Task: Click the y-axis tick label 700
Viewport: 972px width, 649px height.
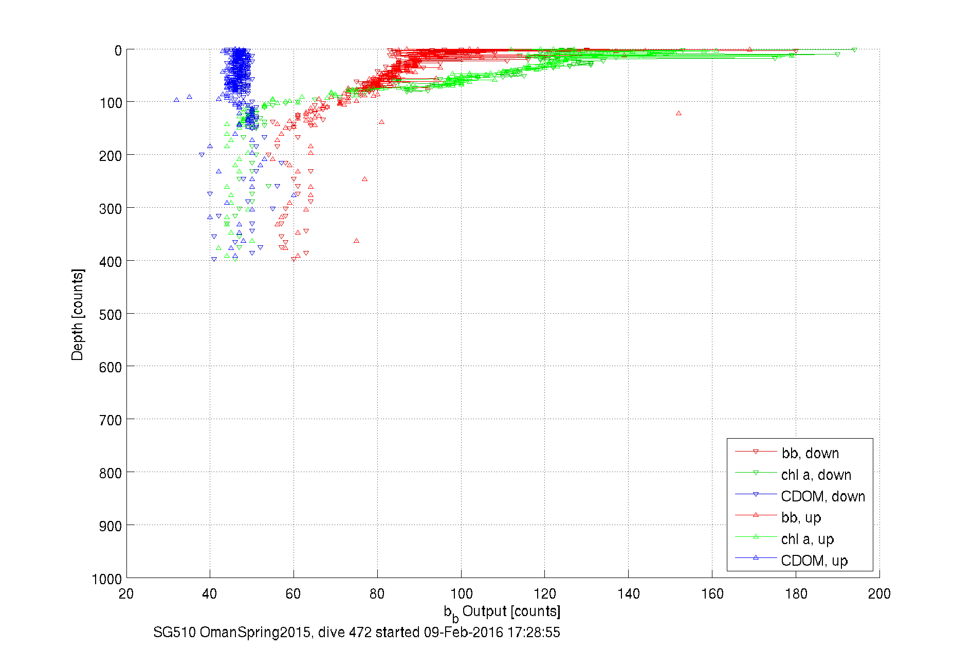Action: click(x=111, y=421)
